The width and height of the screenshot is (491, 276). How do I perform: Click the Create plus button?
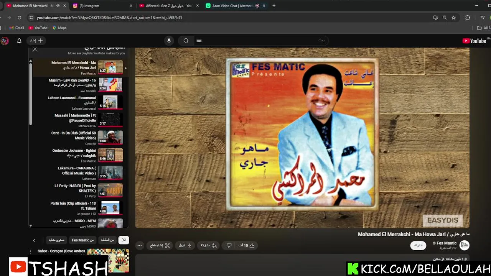coord(37,41)
